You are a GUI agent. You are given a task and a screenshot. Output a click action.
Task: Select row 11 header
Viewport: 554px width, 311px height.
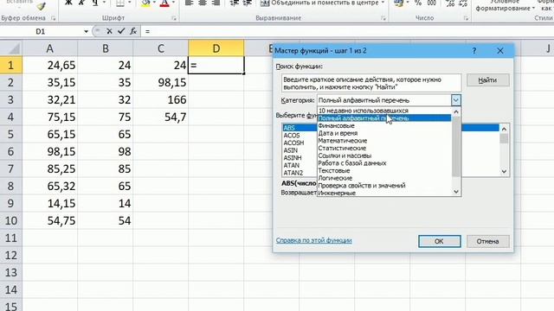coord(11,238)
